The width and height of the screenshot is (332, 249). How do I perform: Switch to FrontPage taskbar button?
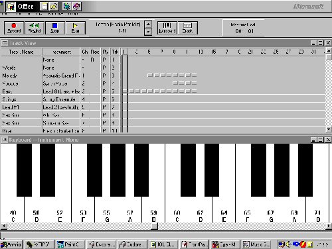[195, 244]
